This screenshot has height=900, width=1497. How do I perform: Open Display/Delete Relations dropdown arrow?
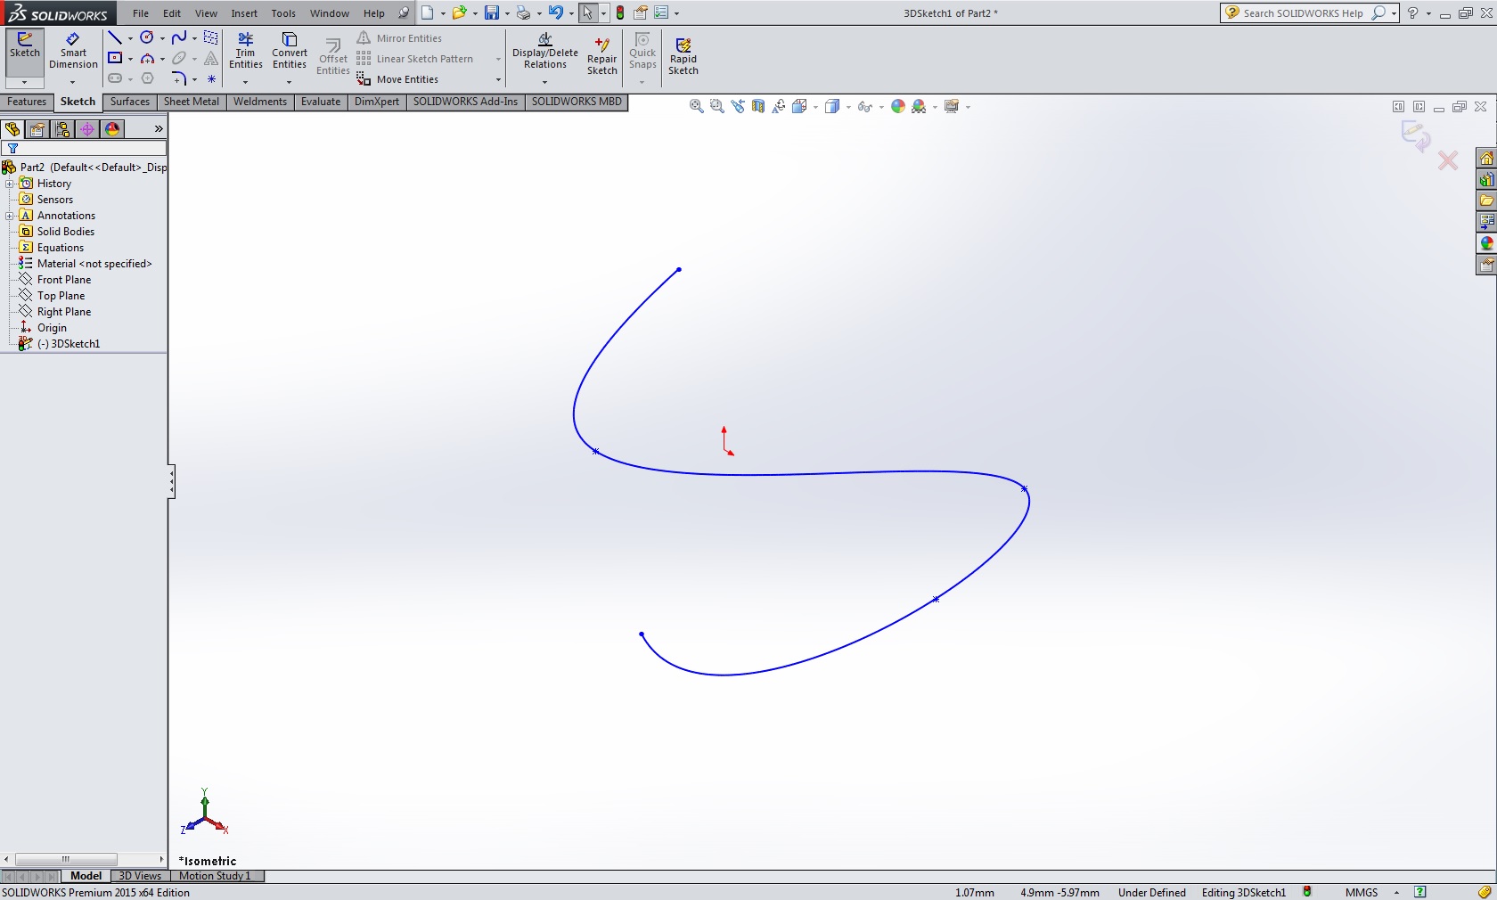coord(544,82)
